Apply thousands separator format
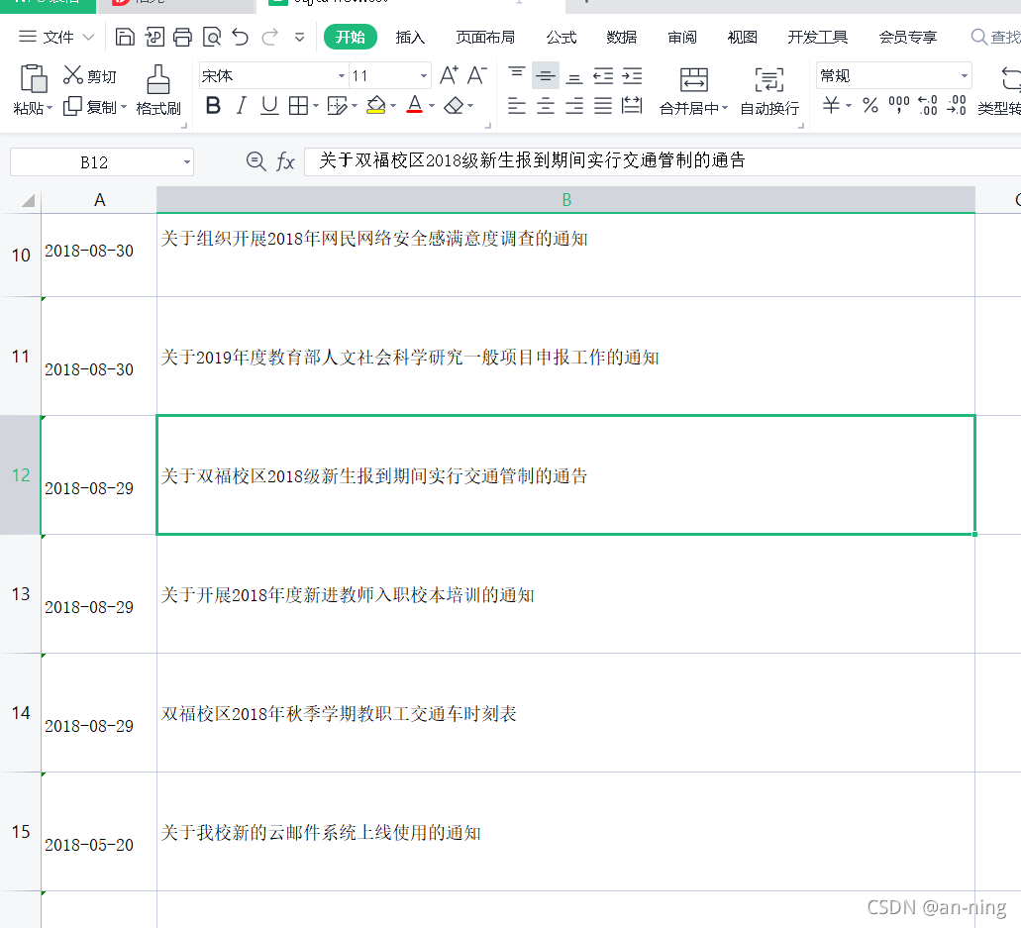Image resolution: width=1021 pixels, height=928 pixels. tap(899, 106)
